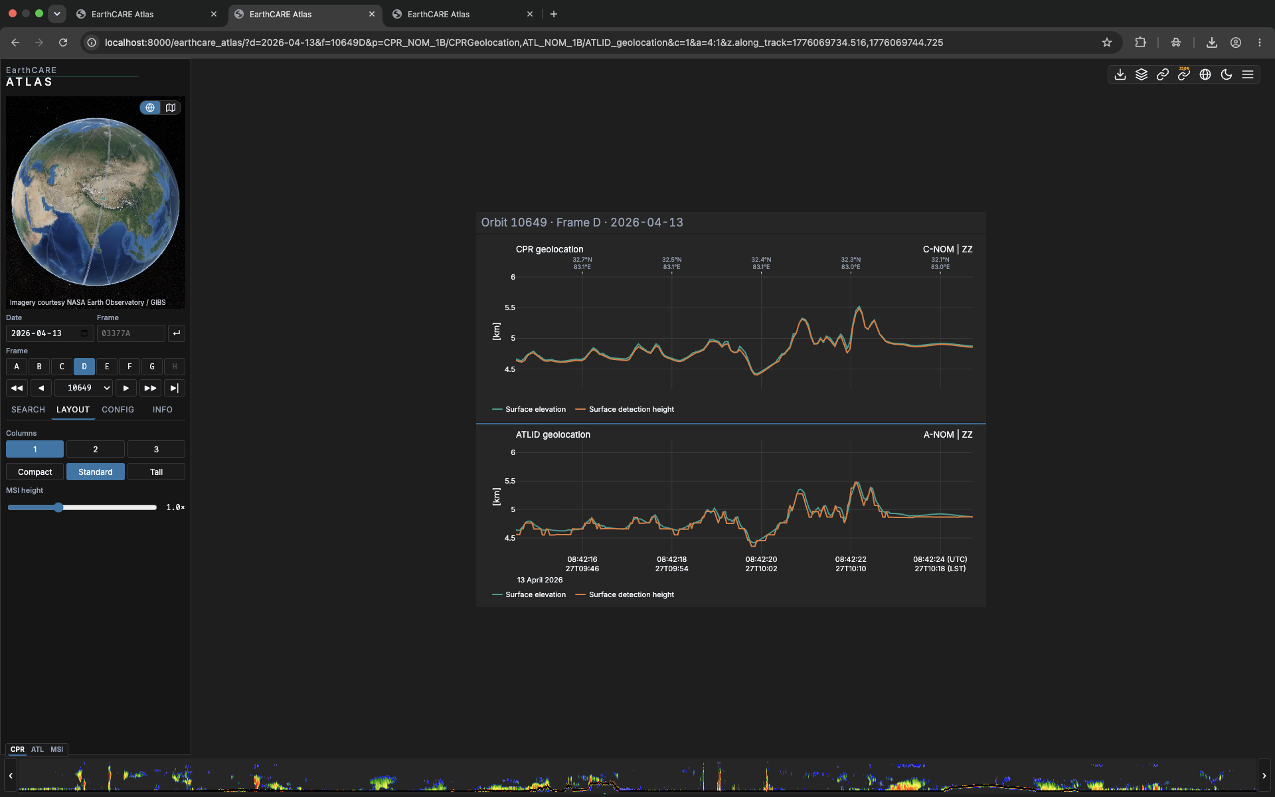
Task: Click the download icon in the Atlas toolbar
Action: 1120,74
